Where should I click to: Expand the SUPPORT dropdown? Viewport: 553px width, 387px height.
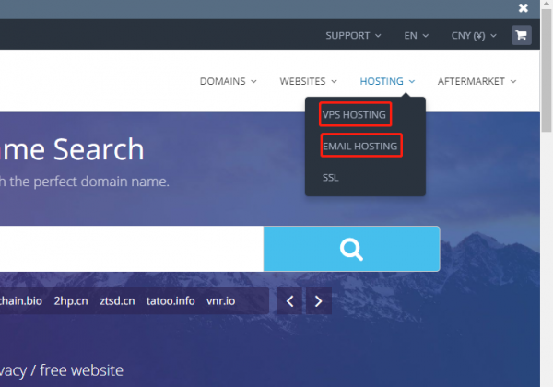coord(353,36)
